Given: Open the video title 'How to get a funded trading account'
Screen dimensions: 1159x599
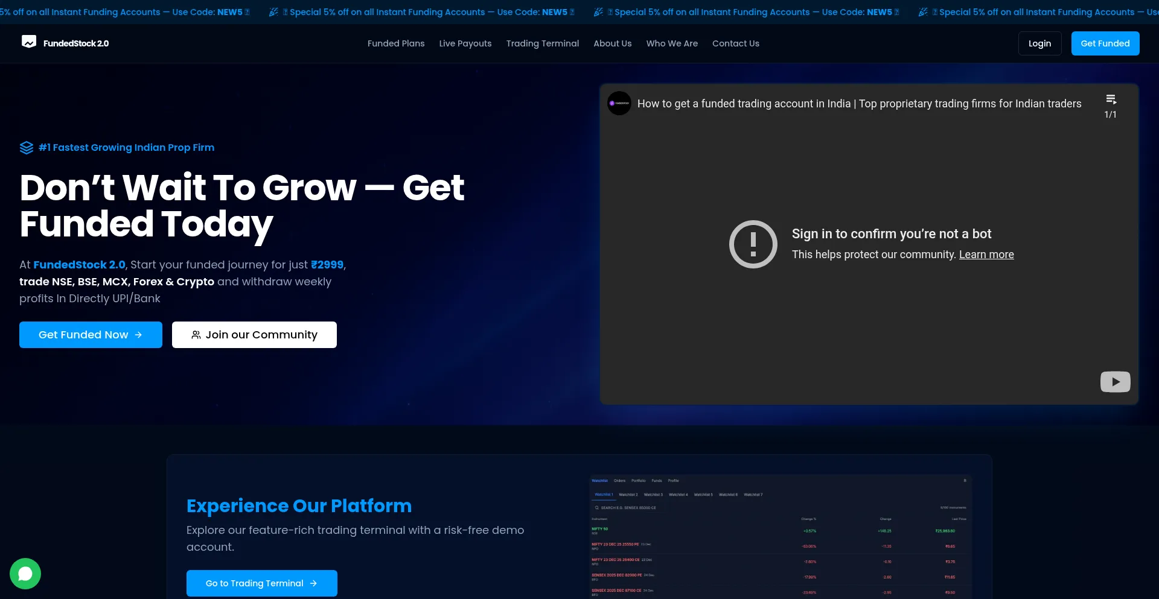Looking at the screenshot, I should click(x=860, y=104).
